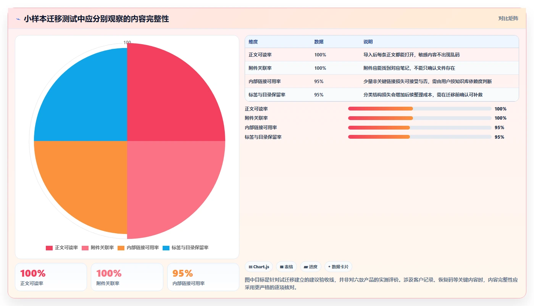Viewport: 534px width, 306px height.
Task: Click the 95% value beside 标签与目录保留率 bar
Action: [x=499, y=137]
